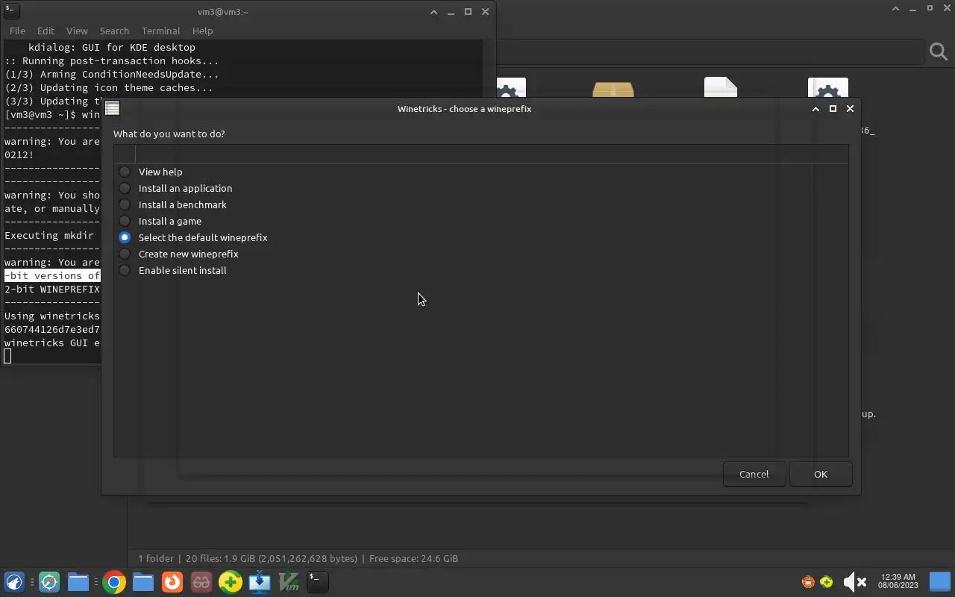The width and height of the screenshot is (955, 597).
Task: Click the Winetricks dialog window icon
Action: point(113,108)
